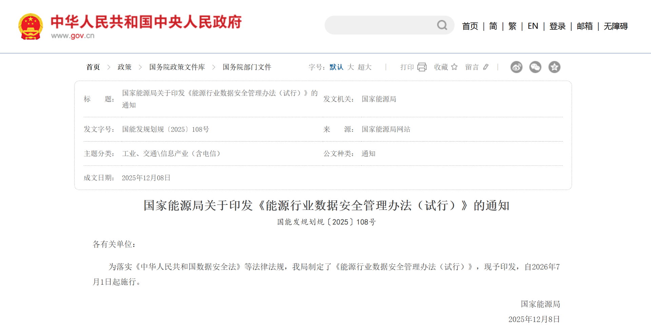Click the 登录 login link
The width and height of the screenshot is (651, 326).
coord(557,26)
